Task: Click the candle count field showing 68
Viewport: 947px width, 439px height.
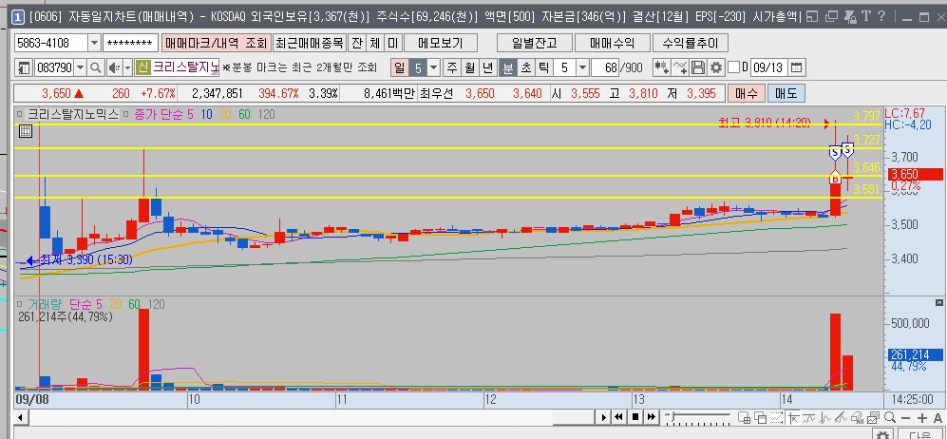Action: [x=606, y=67]
